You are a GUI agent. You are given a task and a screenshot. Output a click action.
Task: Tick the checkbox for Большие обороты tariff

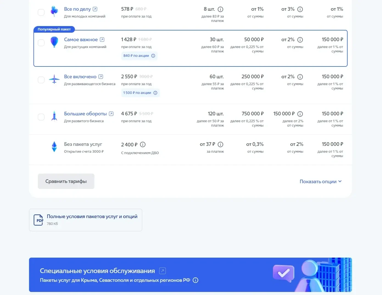coord(41,117)
